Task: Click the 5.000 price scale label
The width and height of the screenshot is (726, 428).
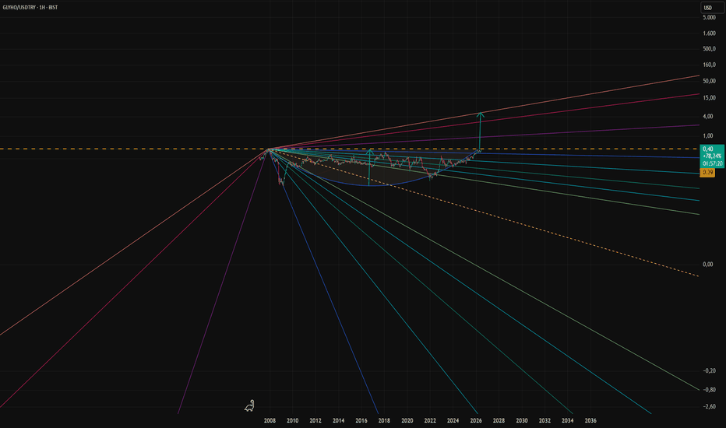Action: point(709,18)
